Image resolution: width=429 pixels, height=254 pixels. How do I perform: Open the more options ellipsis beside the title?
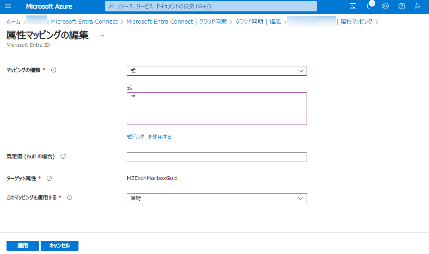pos(102,35)
